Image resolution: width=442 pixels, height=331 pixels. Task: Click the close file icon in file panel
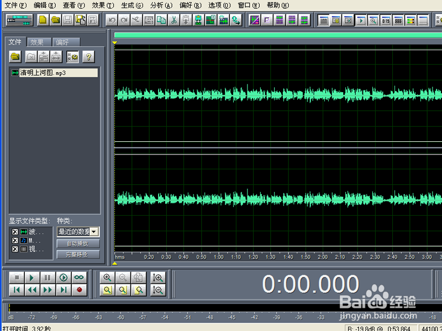[31, 57]
